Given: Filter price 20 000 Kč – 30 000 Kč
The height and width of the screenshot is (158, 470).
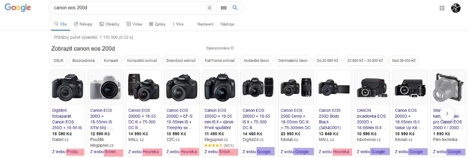Looking at the screenshot, I should (366, 61).
